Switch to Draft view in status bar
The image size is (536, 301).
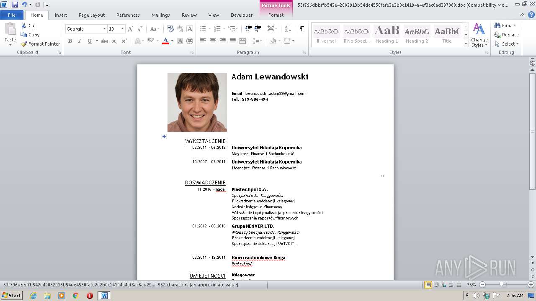coord(459,285)
